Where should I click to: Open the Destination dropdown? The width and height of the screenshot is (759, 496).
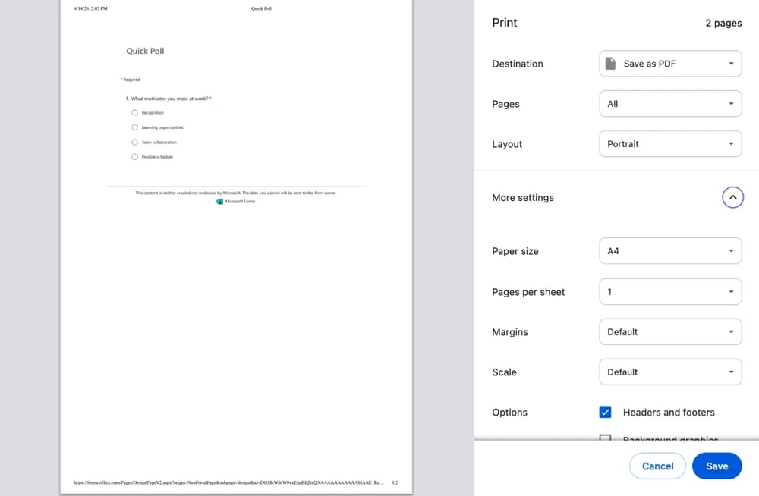click(x=670, y=64)
